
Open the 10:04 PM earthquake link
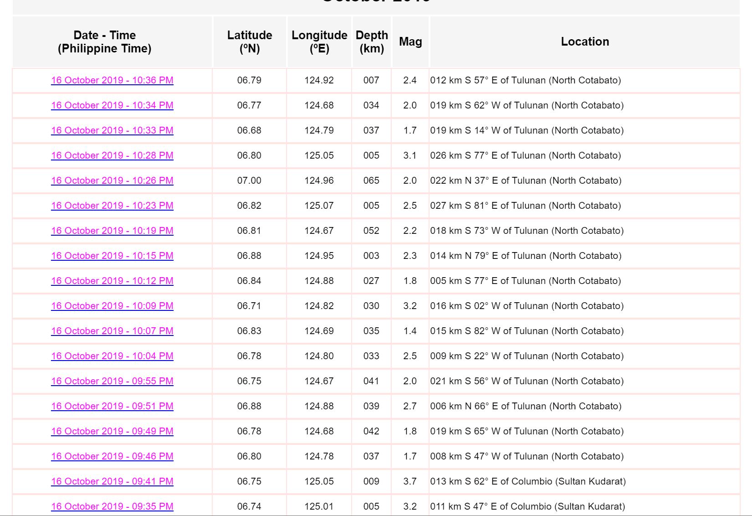(112, 356)
